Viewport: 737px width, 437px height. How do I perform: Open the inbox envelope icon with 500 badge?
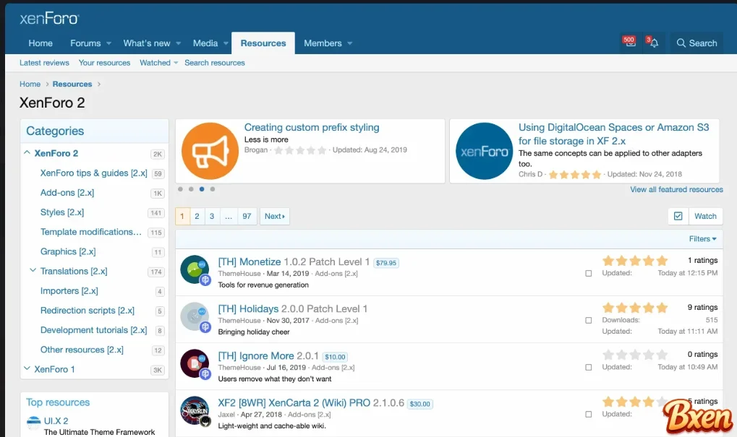point(630,43)
